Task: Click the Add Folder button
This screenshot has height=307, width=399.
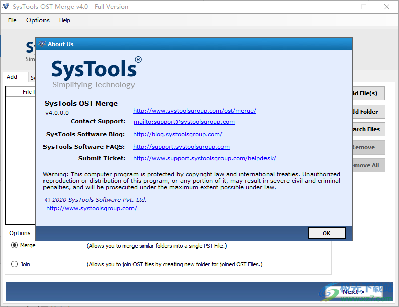Action: pyautogui.click(x=368, y=112)
